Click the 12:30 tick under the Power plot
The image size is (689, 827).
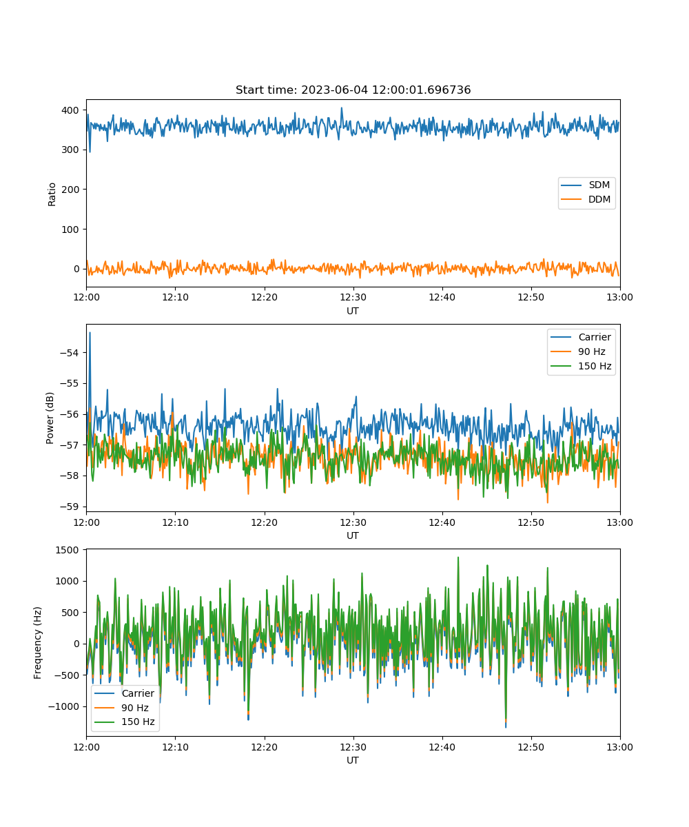coord(353,522)
